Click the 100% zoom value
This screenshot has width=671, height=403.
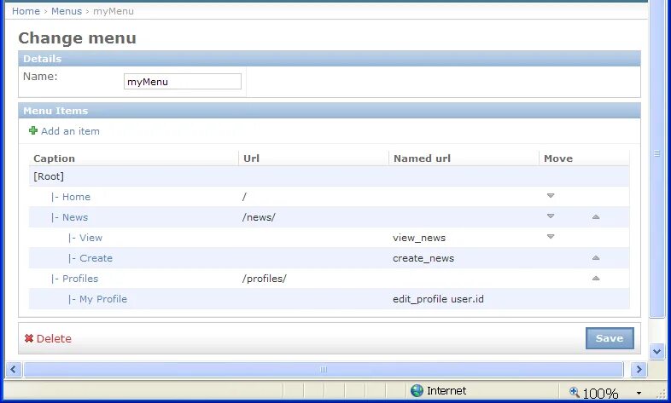(600, 393)
